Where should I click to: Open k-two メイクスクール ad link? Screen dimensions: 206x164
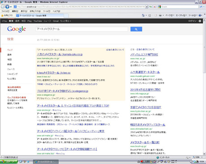click(x=54, y=73)
